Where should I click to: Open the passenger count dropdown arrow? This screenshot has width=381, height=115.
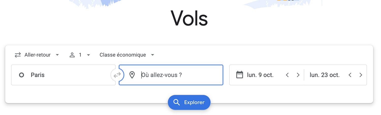point(88,55)
